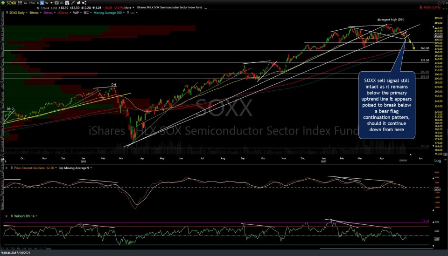Click the share chart icon
448x256 pixels.
(x=84, y=3)
